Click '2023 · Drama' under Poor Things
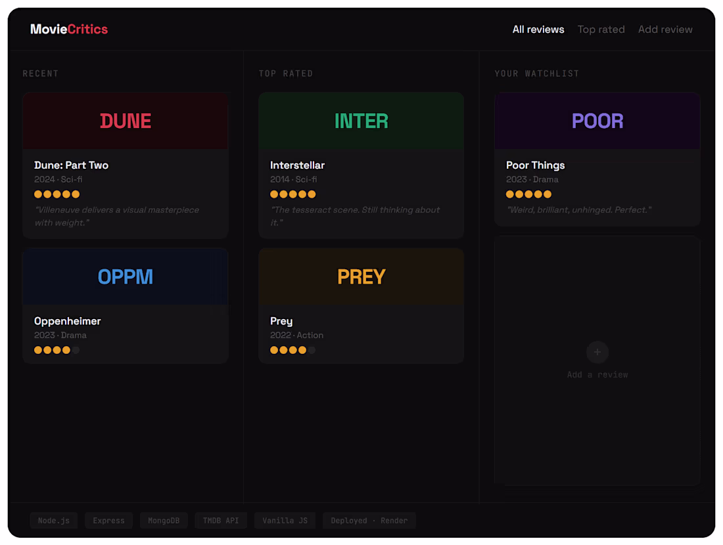The width and height of the screenshot is (723, 545). (532, 179)
